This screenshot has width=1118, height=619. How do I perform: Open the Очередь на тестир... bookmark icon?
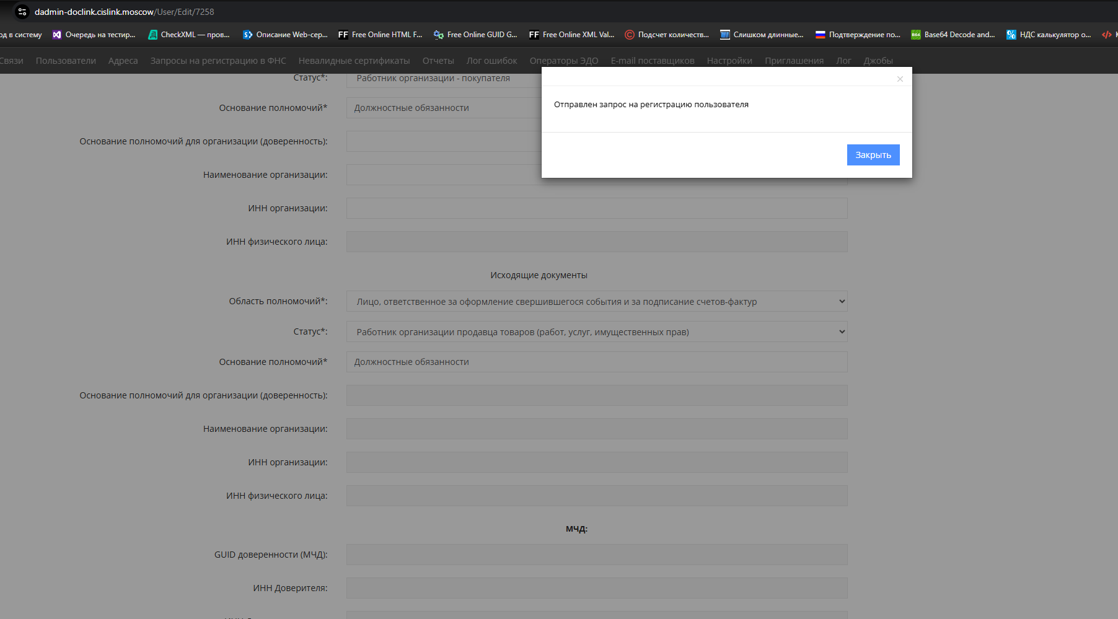tap(57, 35)
